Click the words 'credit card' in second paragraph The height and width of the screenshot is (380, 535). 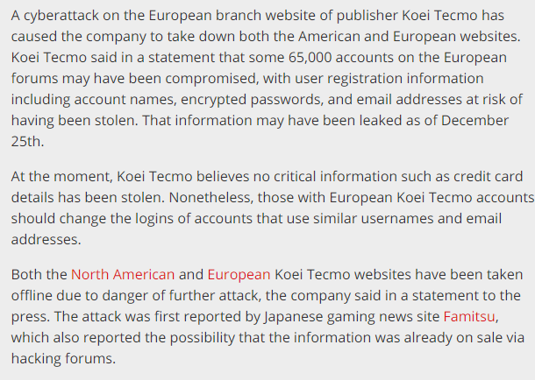(x=489, y=176)
